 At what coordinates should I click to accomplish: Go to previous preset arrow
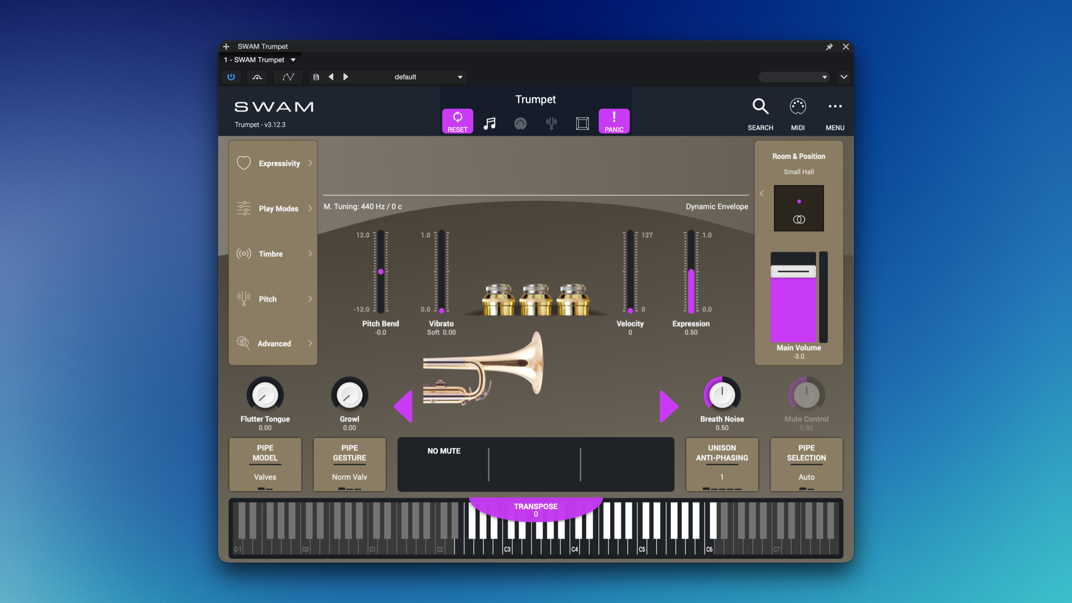[x=331, y=77]
